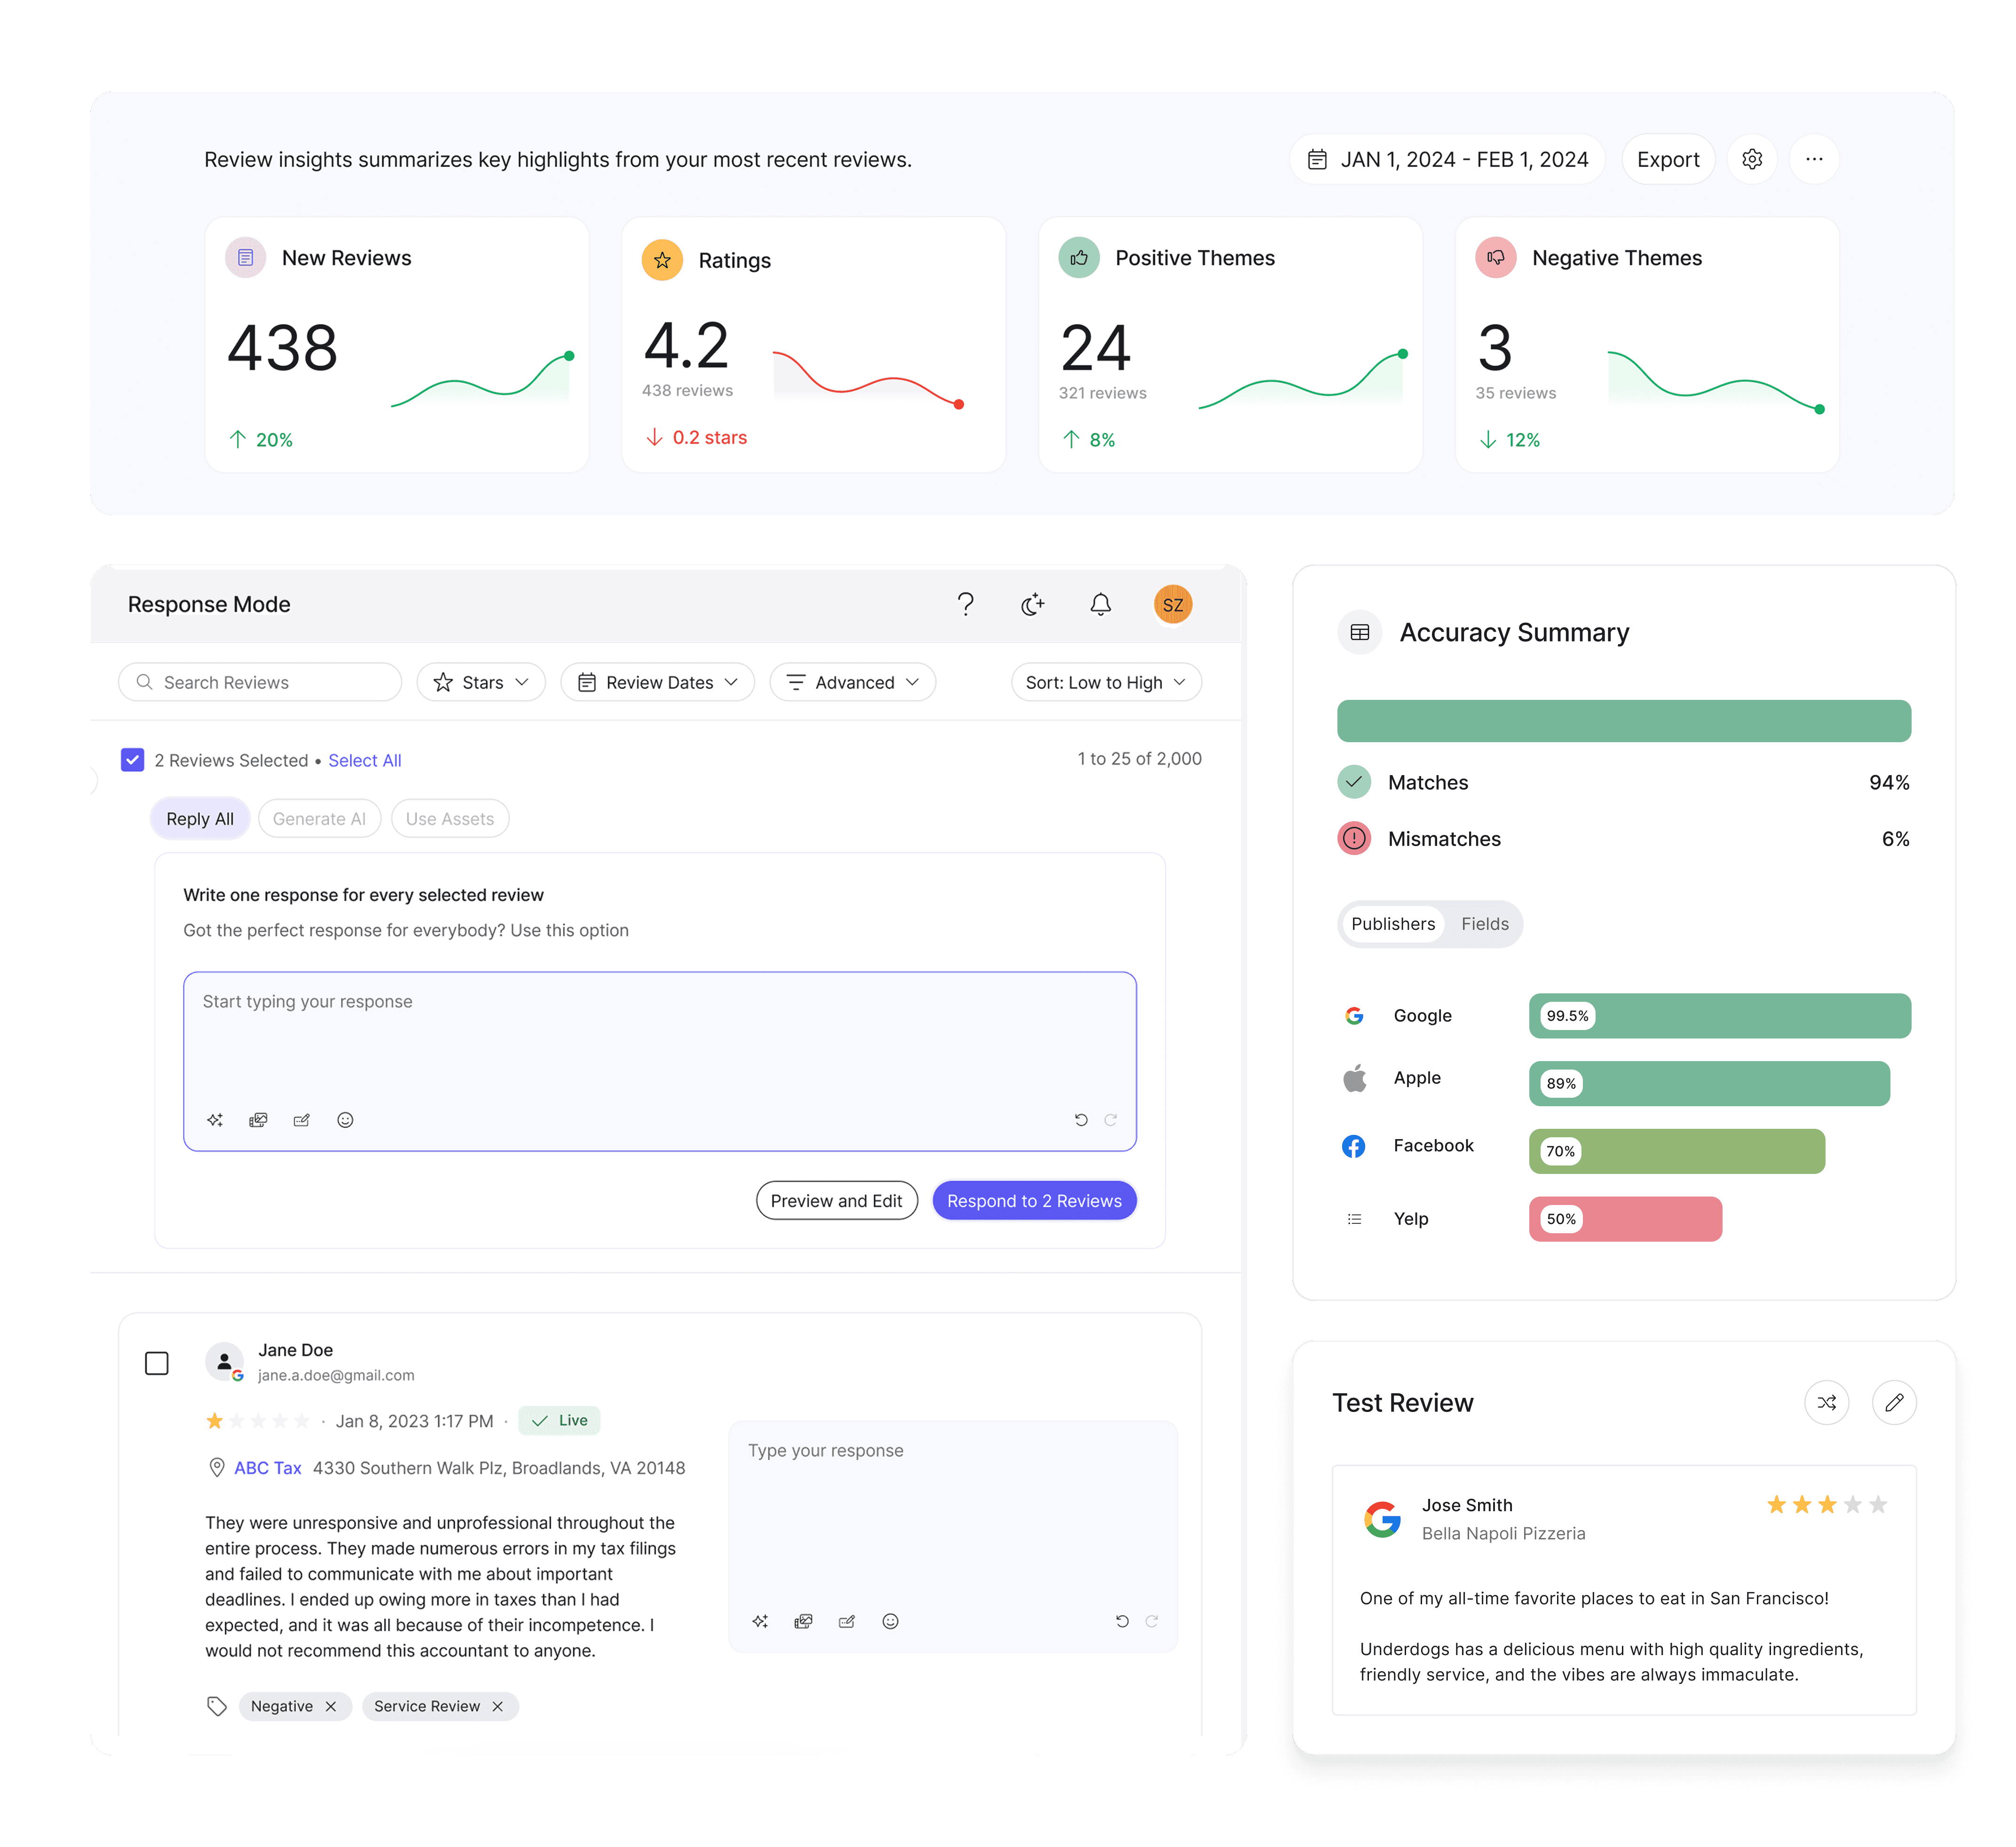The width and height of the screenshot is (2016, 1847).
Task: Check Jane Doe's review checkbox
Action: [157, 1363]
